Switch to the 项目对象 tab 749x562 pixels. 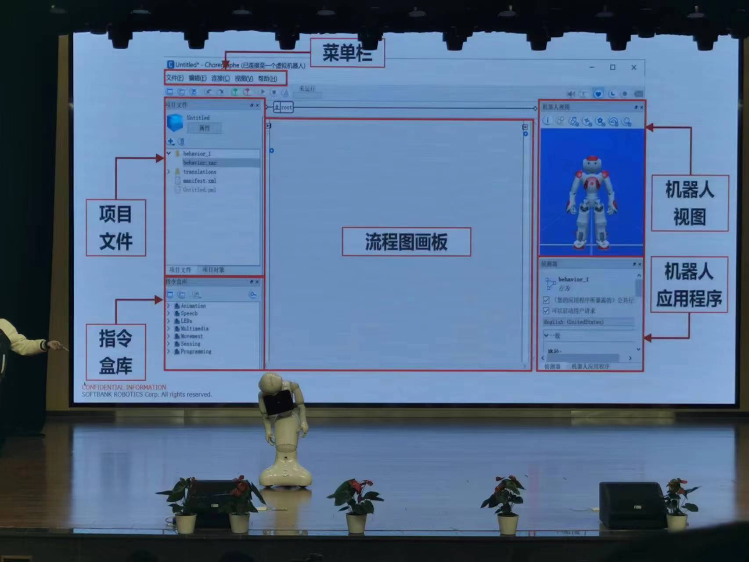tap(214, 270)
